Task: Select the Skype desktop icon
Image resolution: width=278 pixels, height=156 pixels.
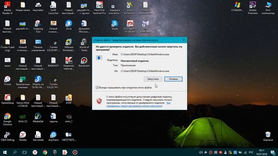Action: coord(115,25)
